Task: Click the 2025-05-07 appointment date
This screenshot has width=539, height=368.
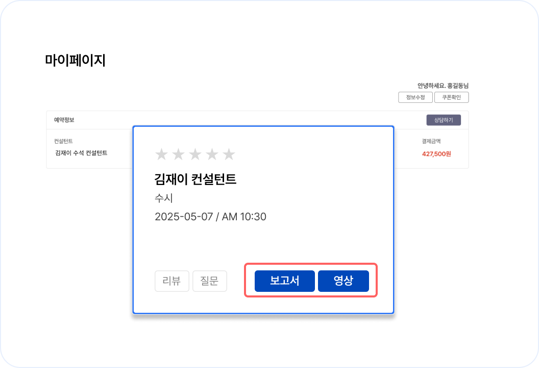Action: pyautogui.click(x=210, y=216)
